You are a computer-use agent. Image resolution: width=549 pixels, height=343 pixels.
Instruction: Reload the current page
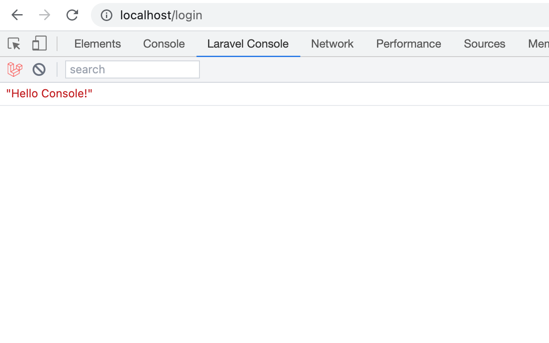pyautogui.click(x=72, y=15)
